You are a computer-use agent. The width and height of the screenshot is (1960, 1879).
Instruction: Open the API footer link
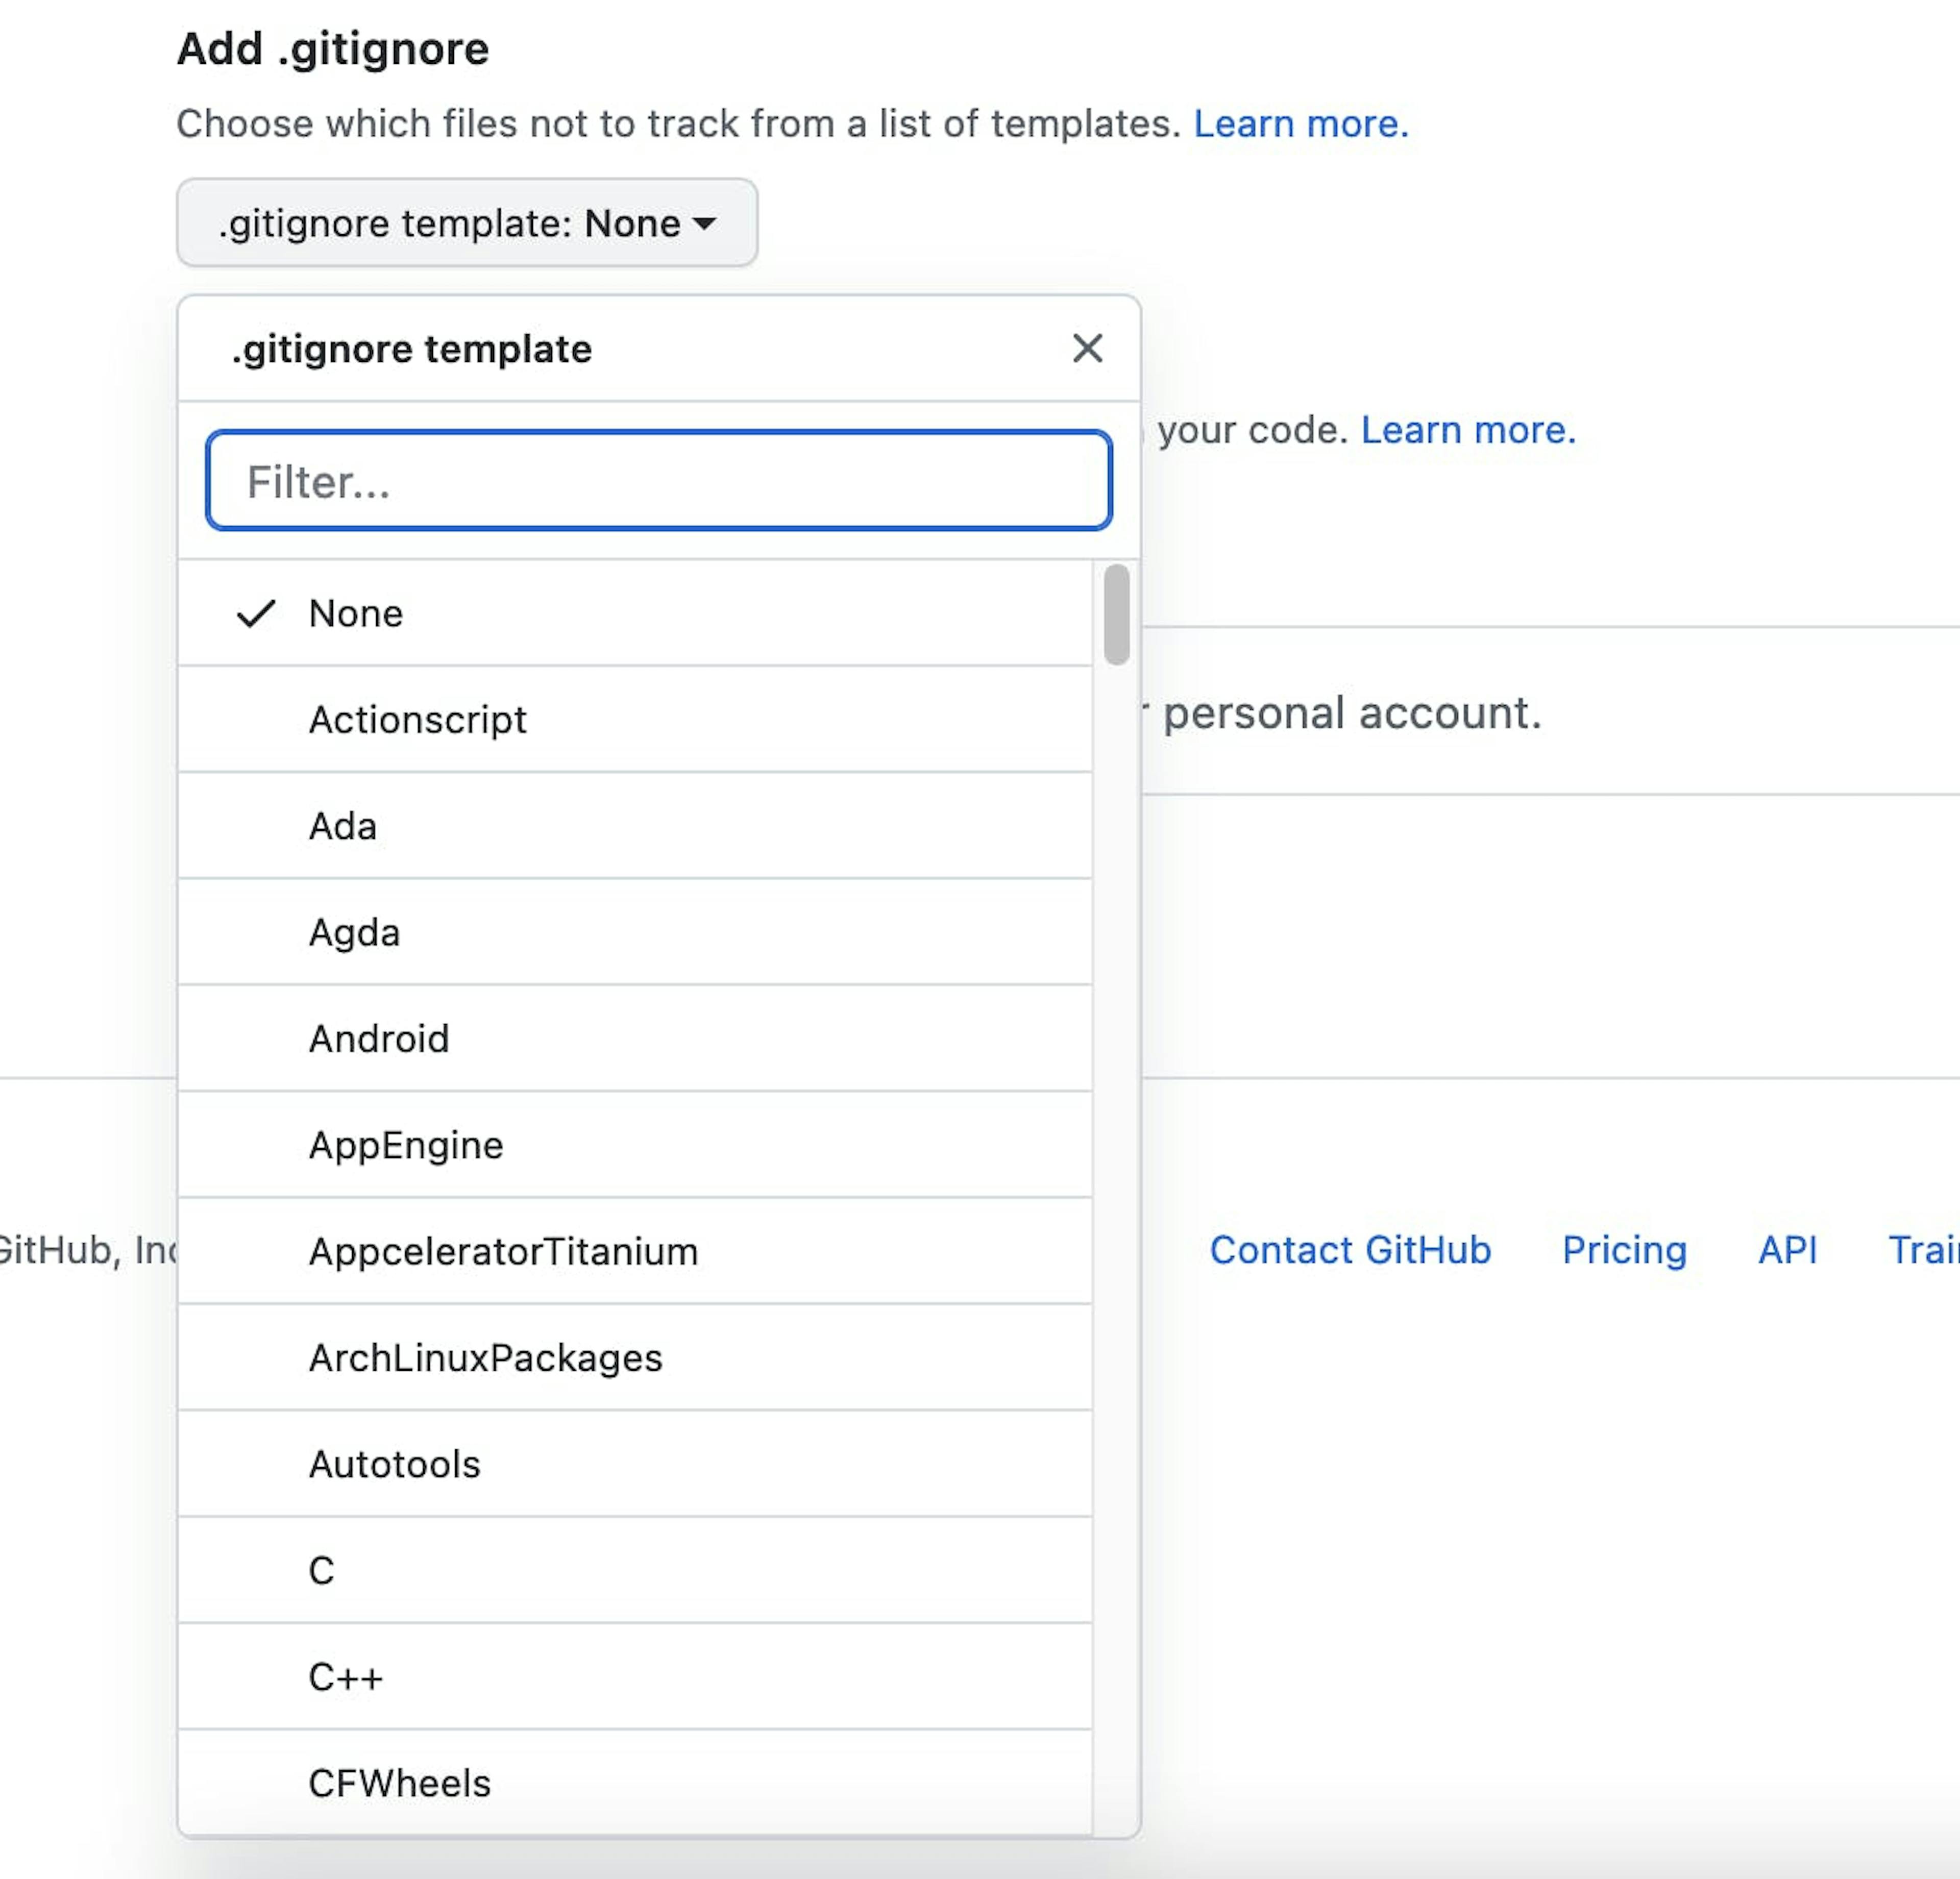click(1787, 1250)
